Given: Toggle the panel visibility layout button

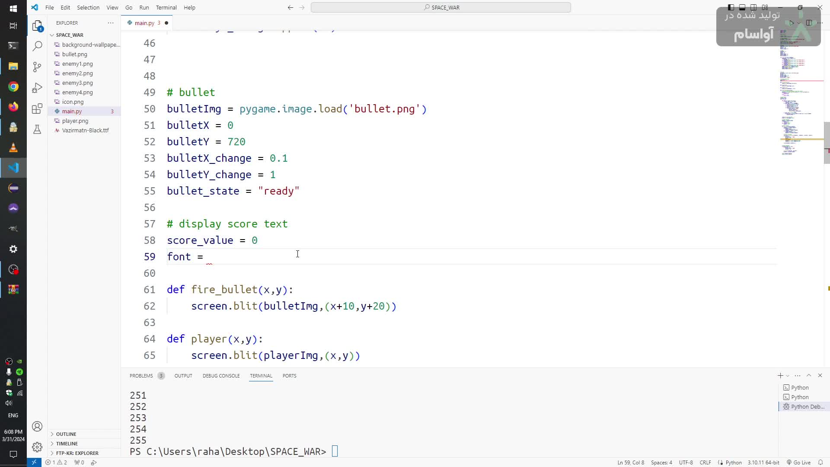Looking at the screenshot, I should tap(742, 7).
